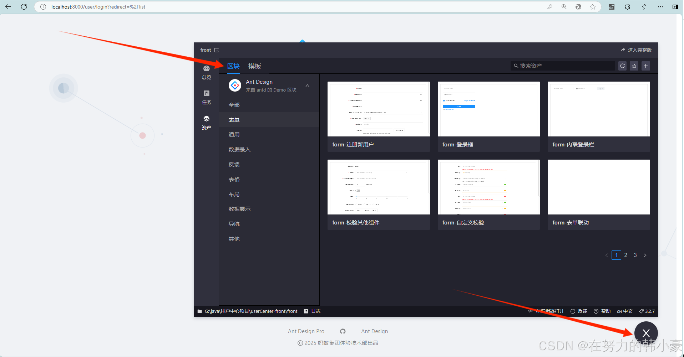Click the project switcher icon beside front
The image size is (684, 357).
click(217, 50)
